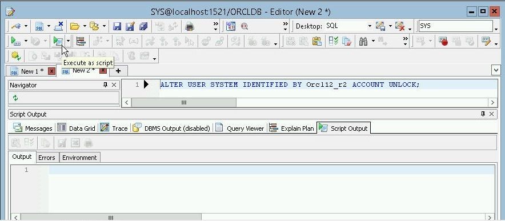Click the Save All stacked disks icon

143,26
